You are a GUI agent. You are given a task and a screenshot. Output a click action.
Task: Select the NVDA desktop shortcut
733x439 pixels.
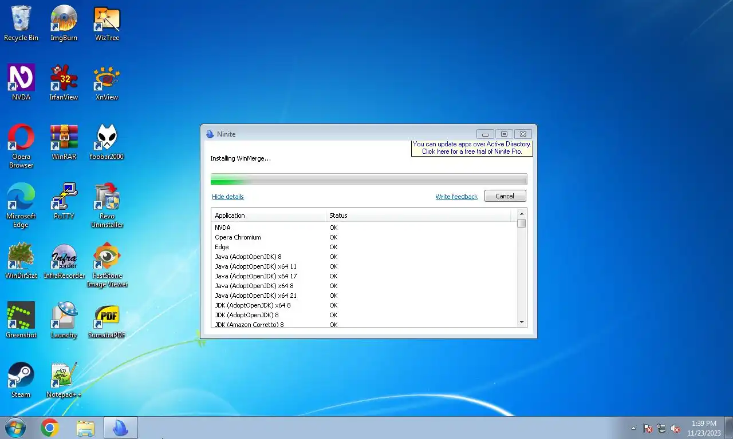[x=21, y=82]
